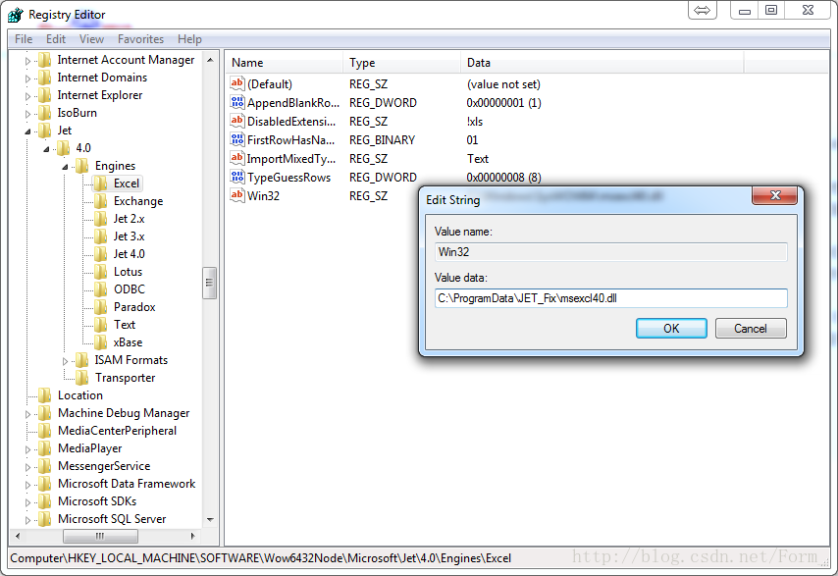Collapse the Jet key

point(27,131)
